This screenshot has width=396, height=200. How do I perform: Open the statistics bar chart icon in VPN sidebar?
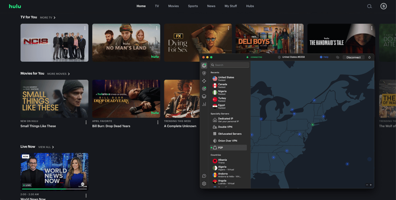tap(204, 104)
